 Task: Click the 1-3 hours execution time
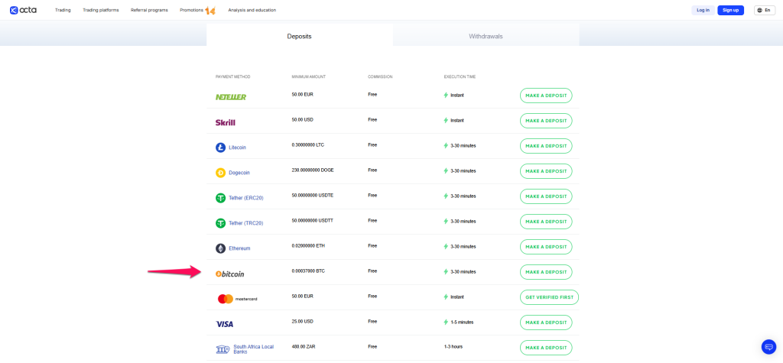coord(453,347)
